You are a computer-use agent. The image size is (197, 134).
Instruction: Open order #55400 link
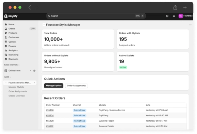[50, 121]
